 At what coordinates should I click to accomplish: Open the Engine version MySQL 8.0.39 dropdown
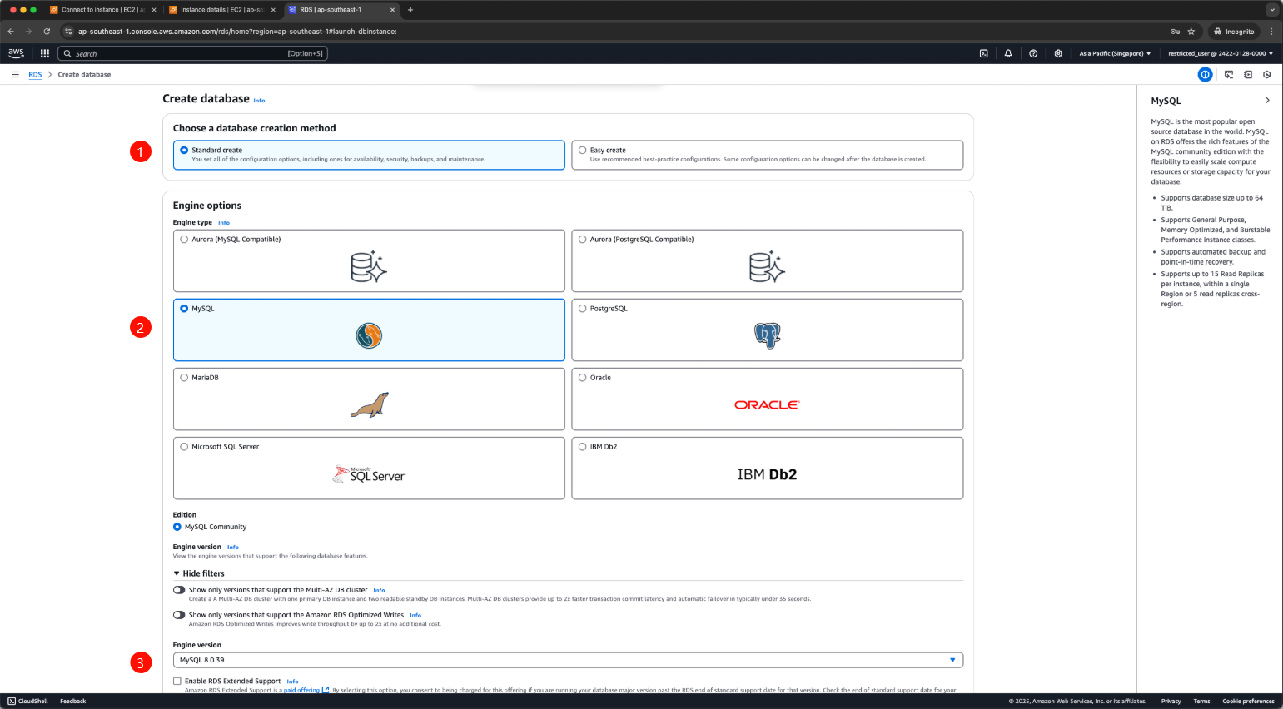[568, 660]
